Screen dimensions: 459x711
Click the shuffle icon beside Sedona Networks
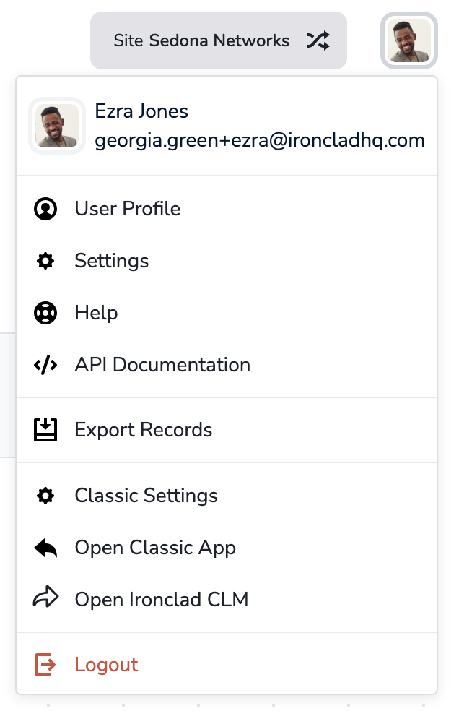[x=318, y=40]
